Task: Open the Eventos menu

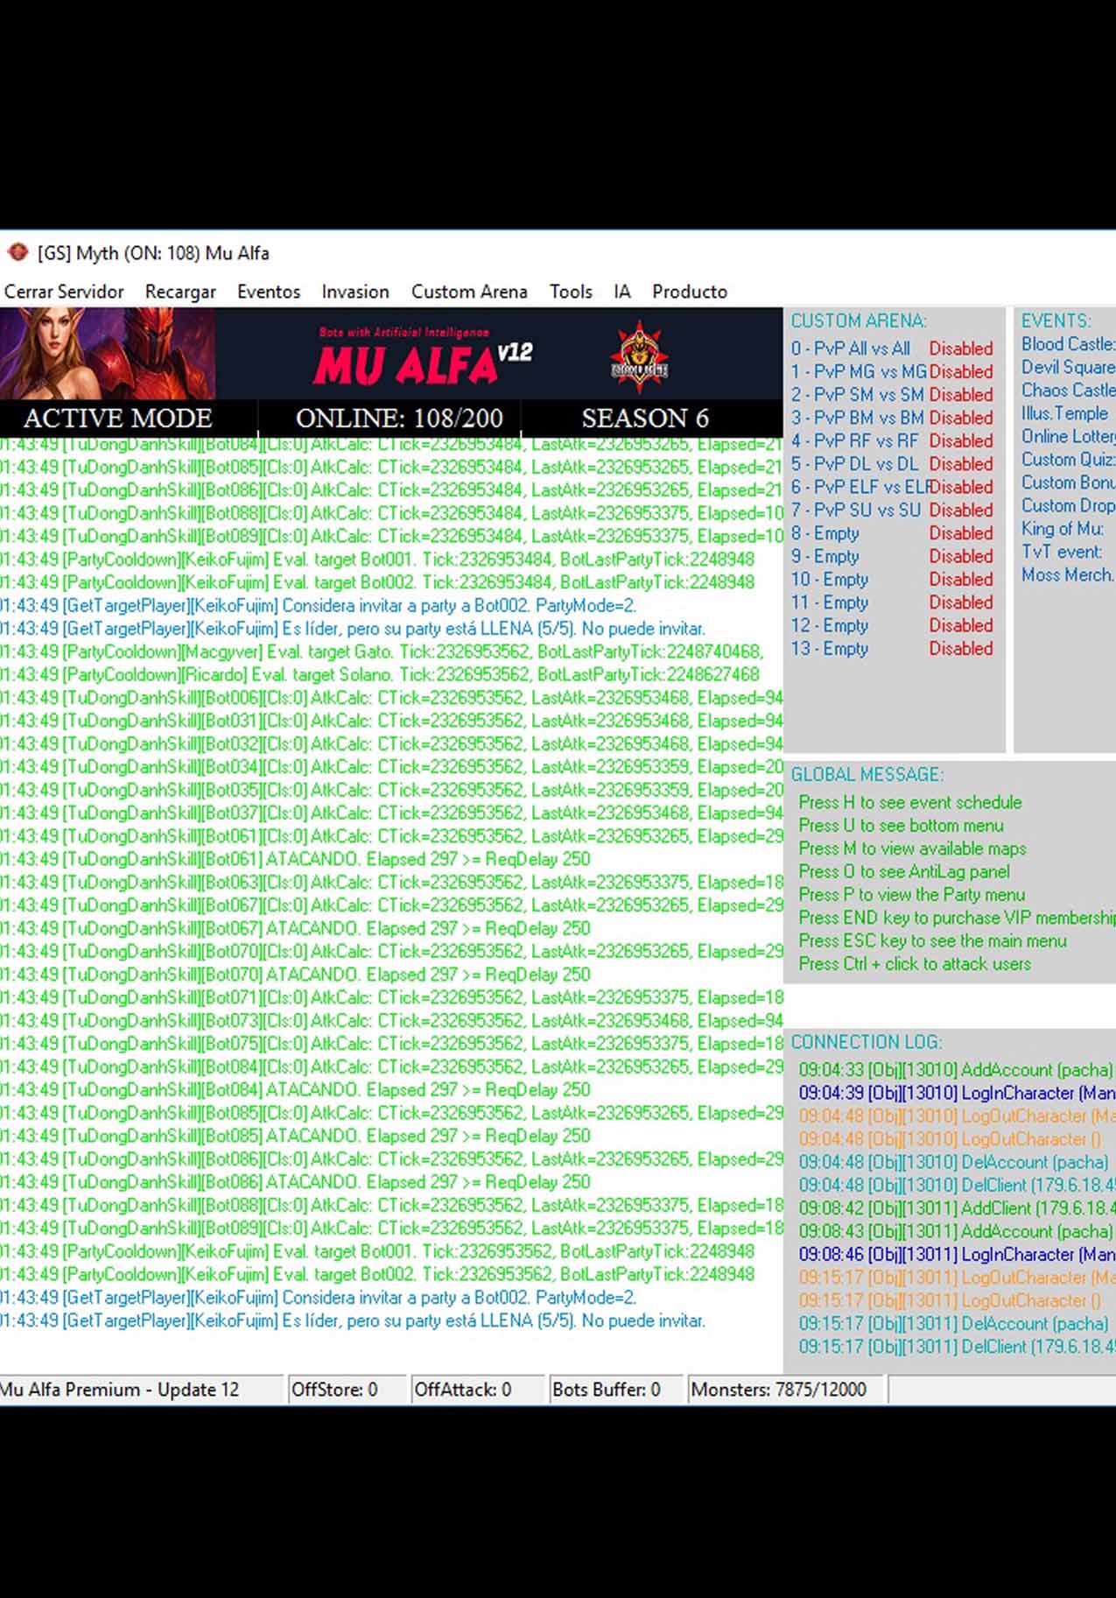Action: click(269, 292)
